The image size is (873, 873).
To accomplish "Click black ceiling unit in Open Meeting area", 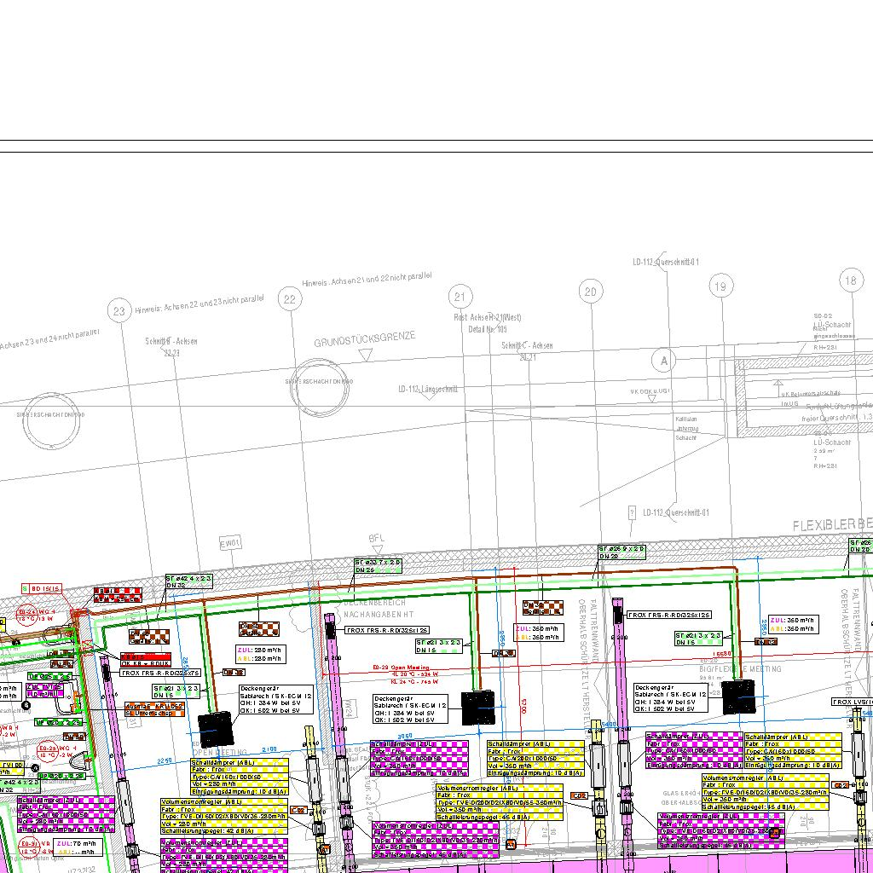I will 216,730.
